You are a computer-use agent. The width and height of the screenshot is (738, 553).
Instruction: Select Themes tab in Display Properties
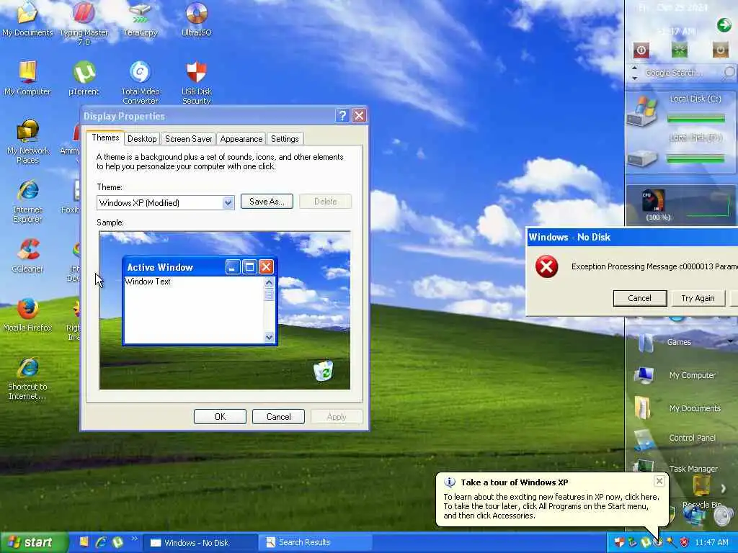pos(105,138)
